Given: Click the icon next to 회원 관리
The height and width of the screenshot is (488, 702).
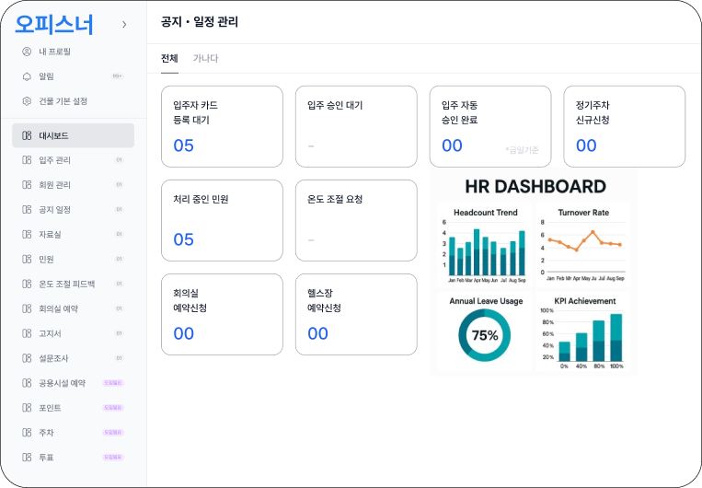Looking at the screenshot, I should (27, 185).
